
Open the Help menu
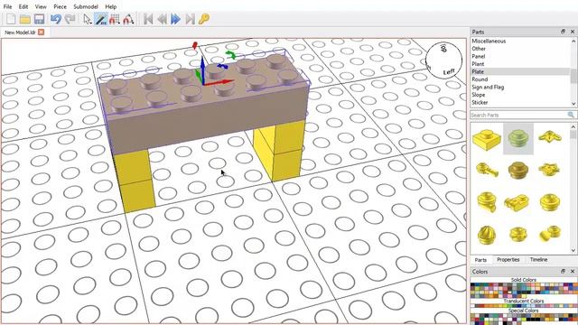point(110,6)
